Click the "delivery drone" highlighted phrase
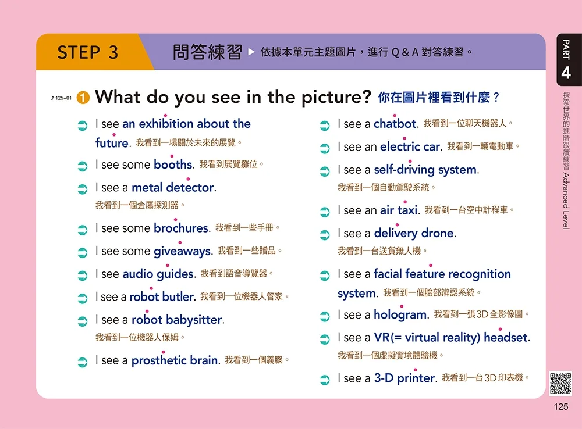Image resolution: width=582 pixels, height=429 pixels. 414,234
